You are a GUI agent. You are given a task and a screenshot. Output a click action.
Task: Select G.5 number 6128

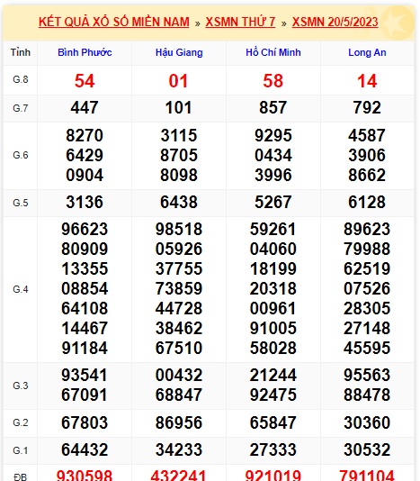(x=367, y=202)
